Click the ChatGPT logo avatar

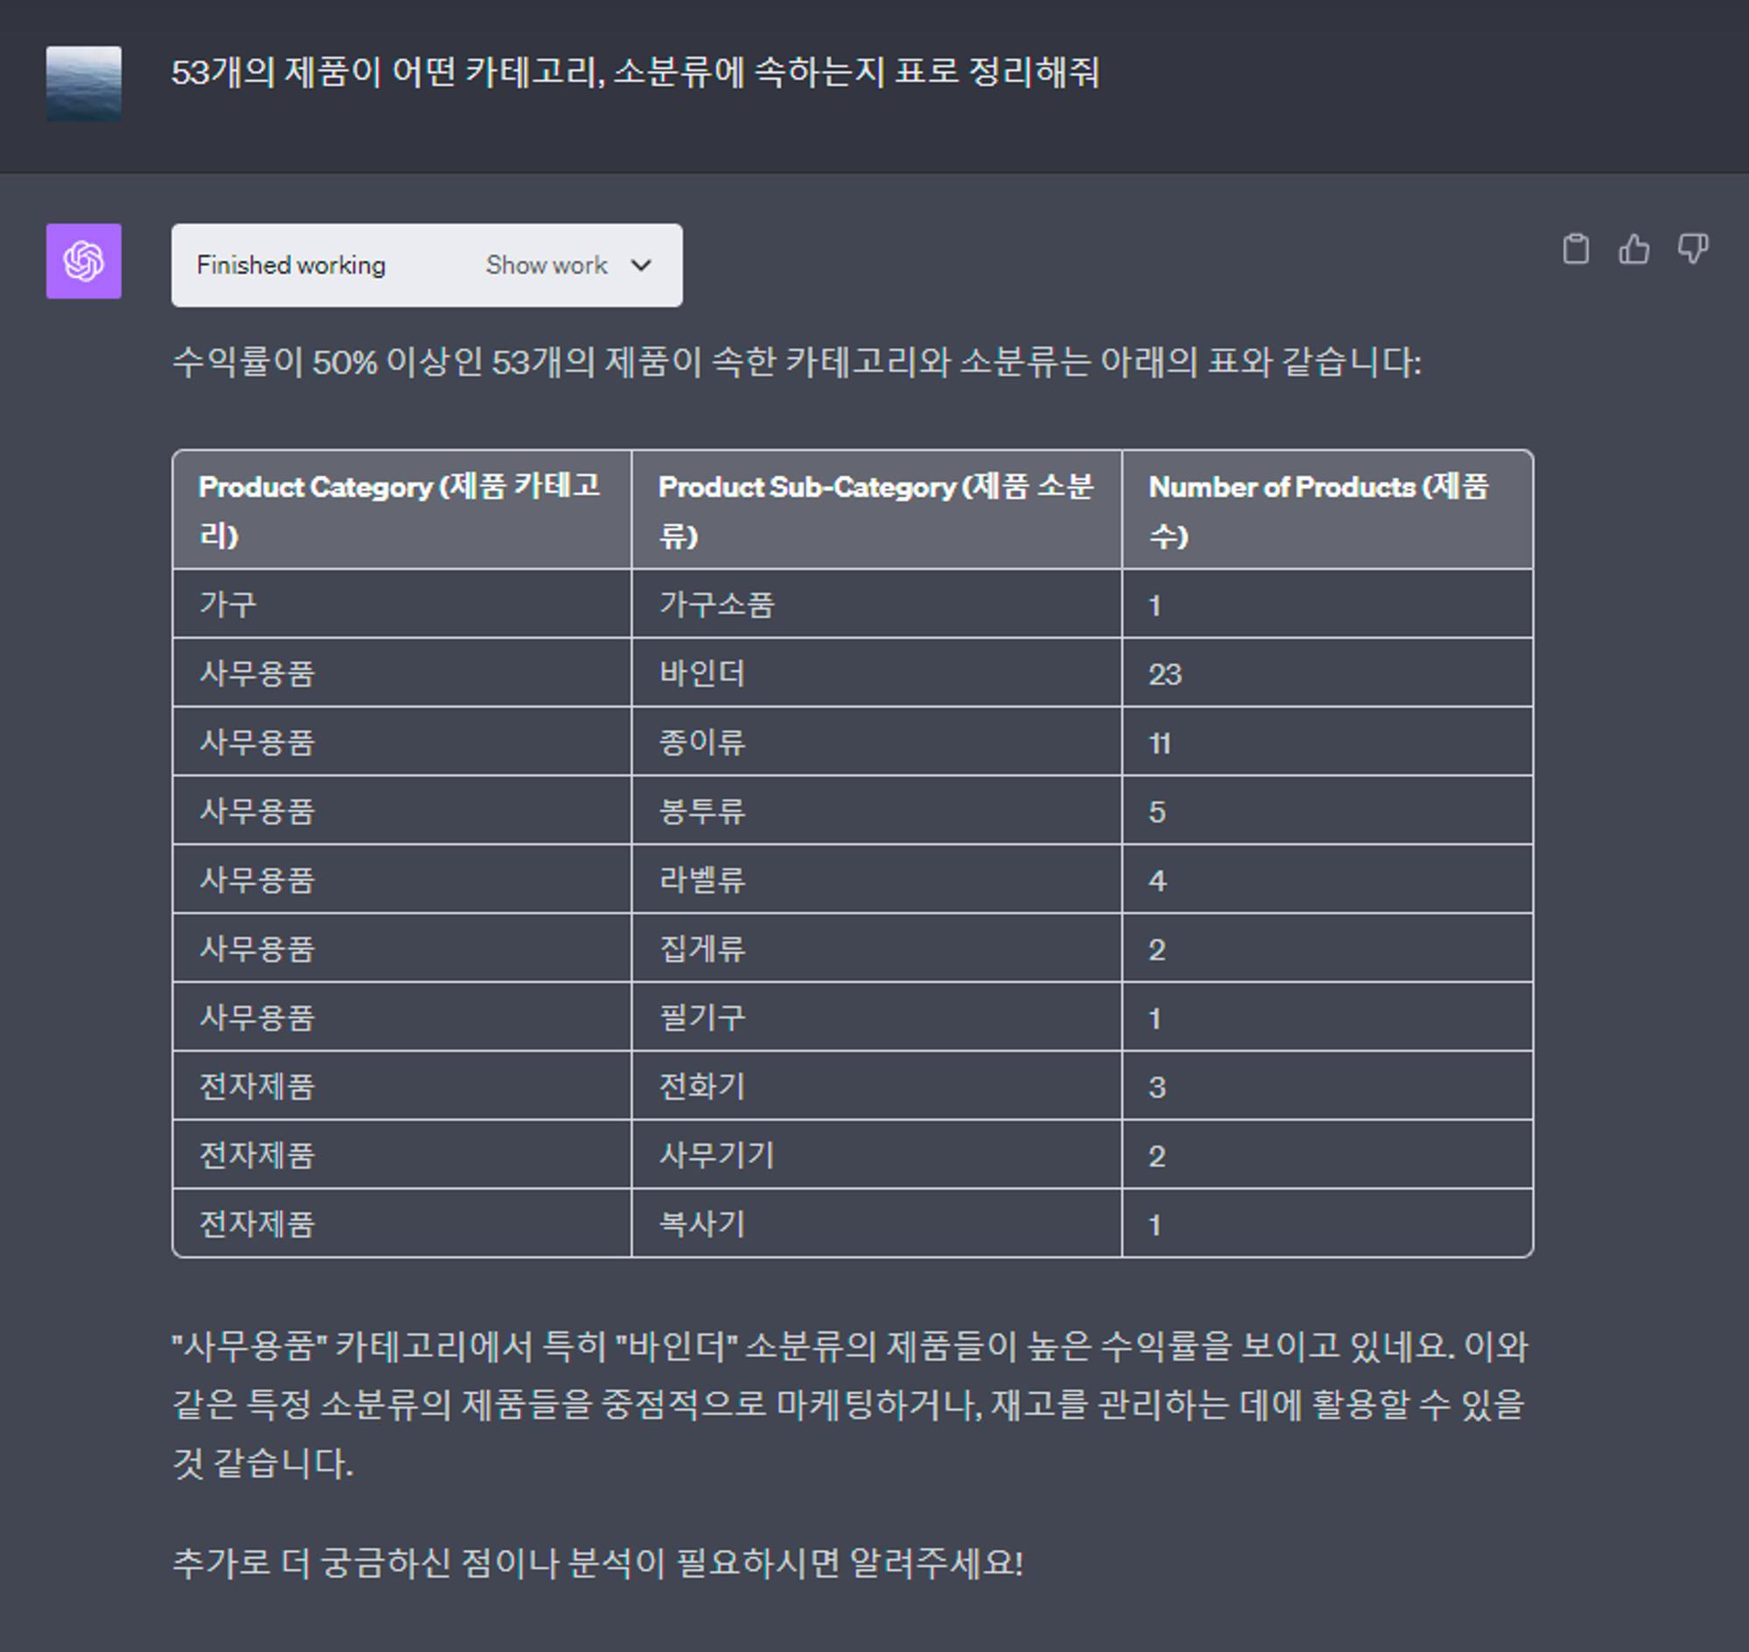pyautogui.click(x=84, y=260)
